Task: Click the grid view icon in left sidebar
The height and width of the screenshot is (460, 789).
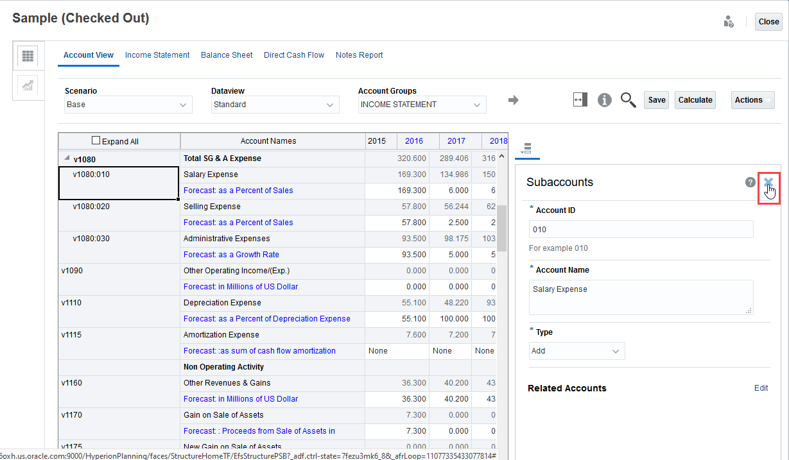Action: point(28,56)
